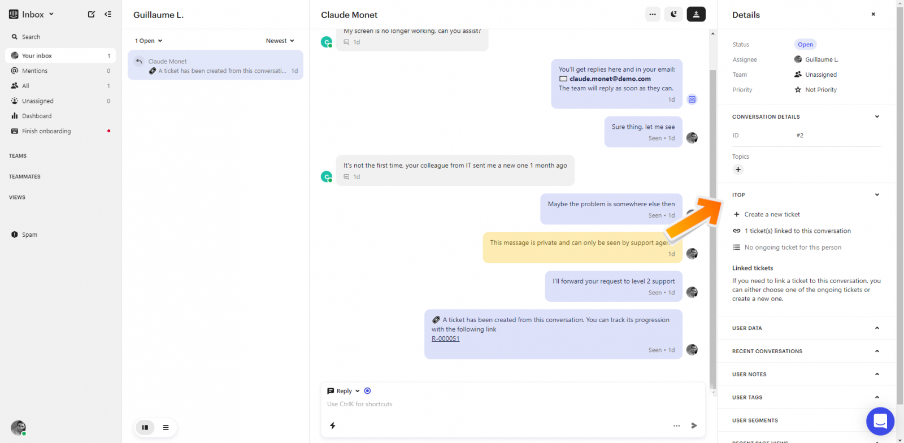Open the '1 Open' status filter dropdown

tap(149, 41)
